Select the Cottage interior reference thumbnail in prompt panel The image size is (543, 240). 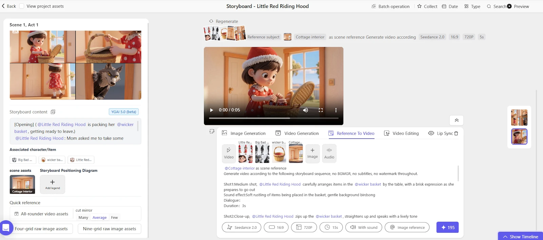(296, 154)
